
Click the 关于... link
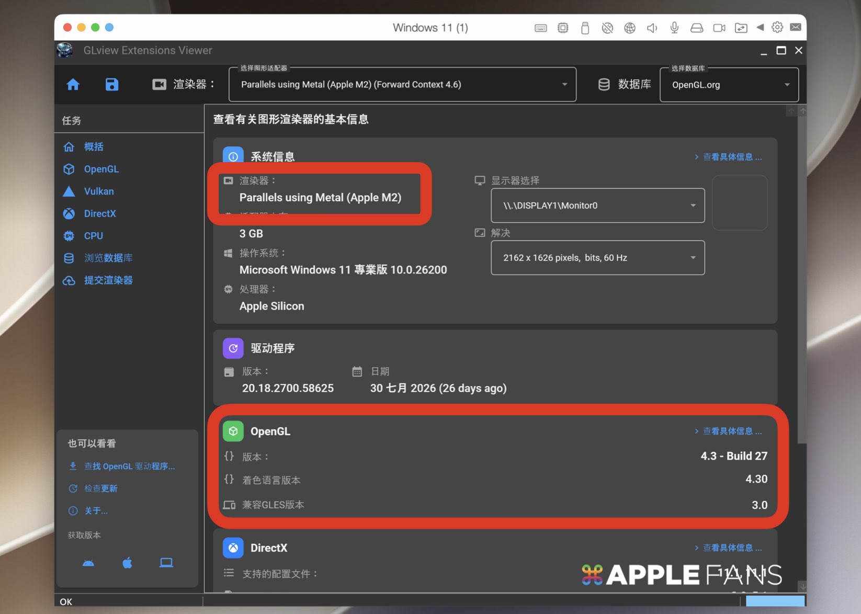[x=96, y=511]
